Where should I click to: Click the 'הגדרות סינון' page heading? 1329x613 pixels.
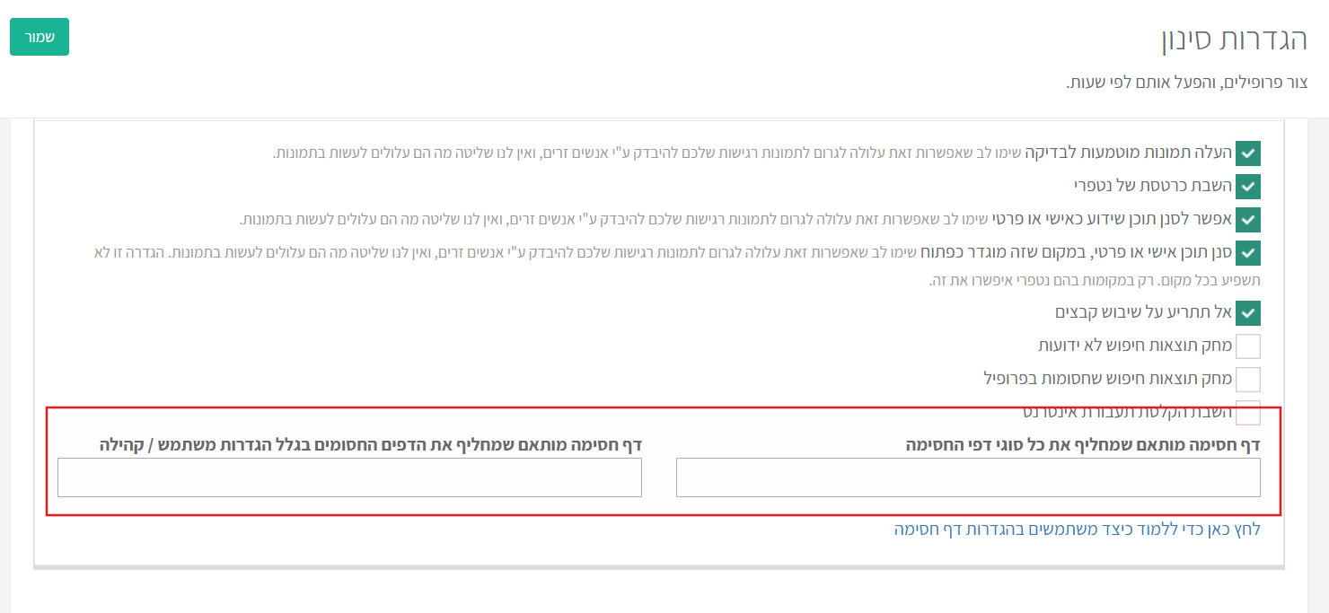click(x=1234, y=39)
